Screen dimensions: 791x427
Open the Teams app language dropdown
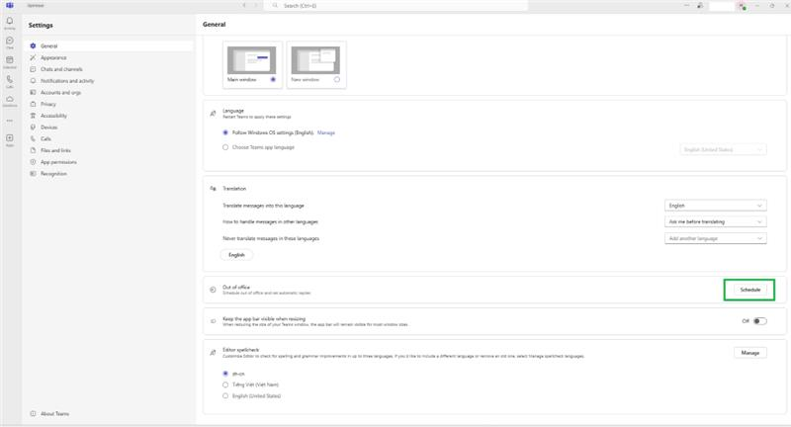[723, 149]
